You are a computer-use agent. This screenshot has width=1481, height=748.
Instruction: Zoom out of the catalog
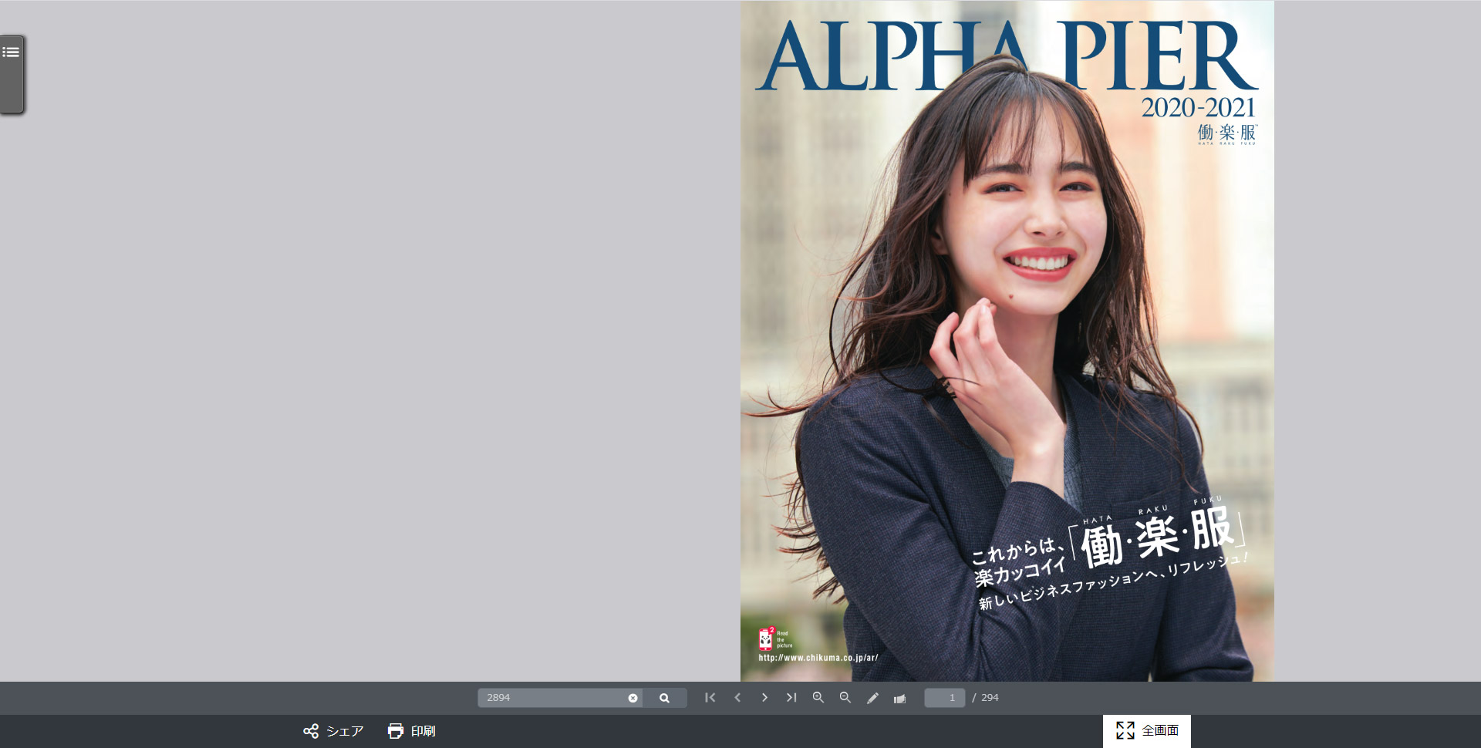coord(845,697)
